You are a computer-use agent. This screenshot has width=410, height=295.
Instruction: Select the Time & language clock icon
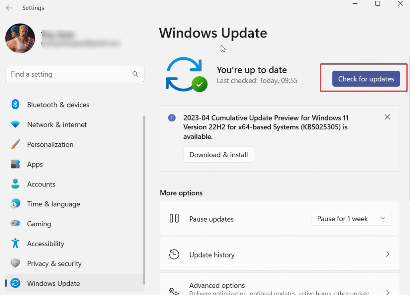click(x=15, y=204)
